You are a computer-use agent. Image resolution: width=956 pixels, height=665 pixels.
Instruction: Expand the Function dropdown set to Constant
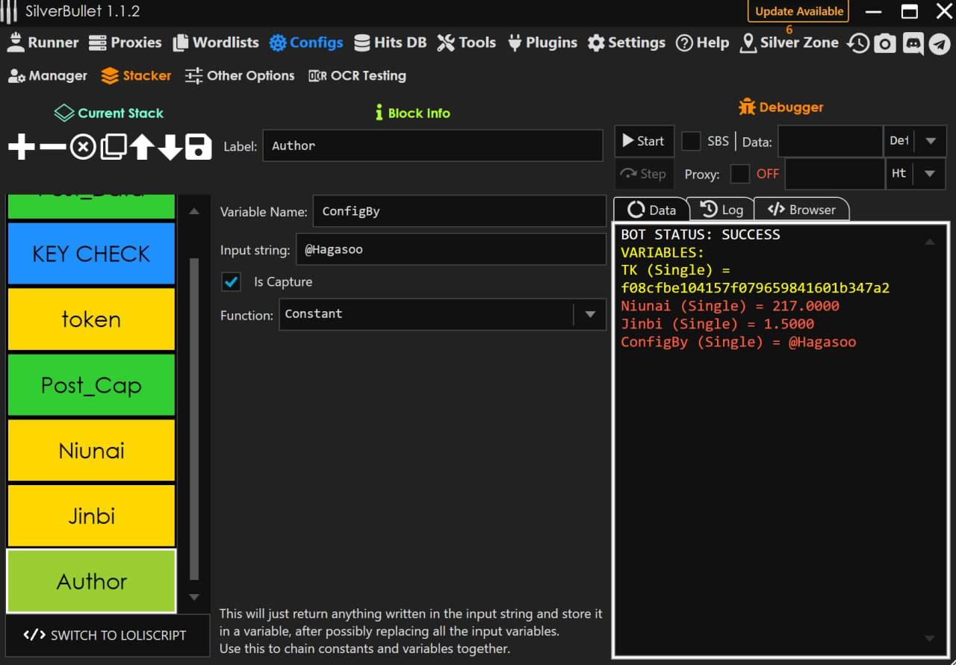590,314
